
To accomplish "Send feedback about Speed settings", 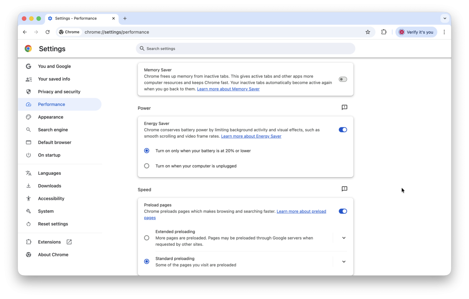I will 344,189.
